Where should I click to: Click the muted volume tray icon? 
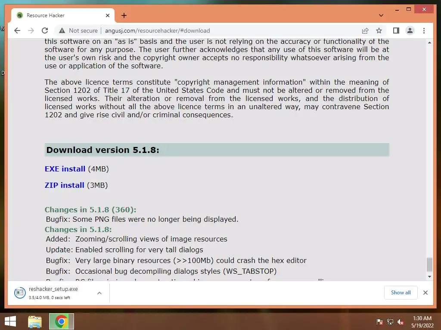[401, 321]
